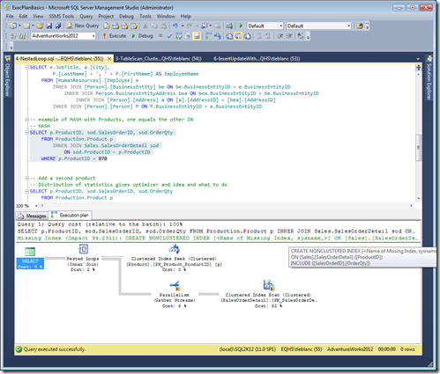This screenshot has width=440, height=374.
Task: Open the Undo history dropdown arrow
Action: coord(183,26)
